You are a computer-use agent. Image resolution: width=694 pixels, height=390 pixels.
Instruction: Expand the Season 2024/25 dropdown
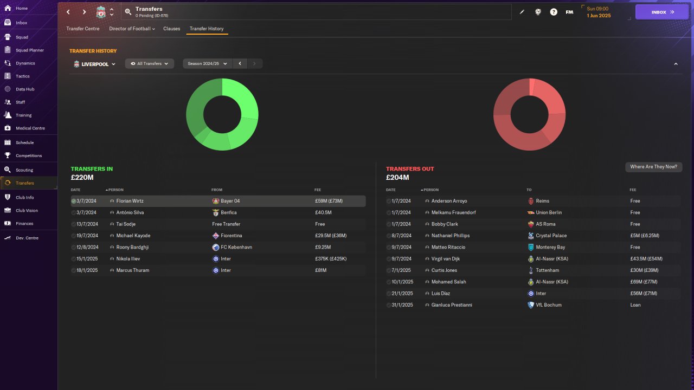tap(207, 63)
